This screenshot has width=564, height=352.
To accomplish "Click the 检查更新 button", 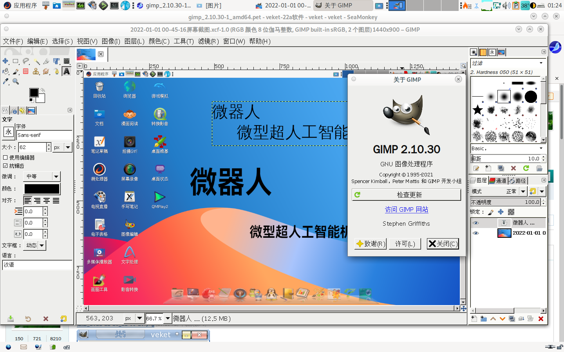I will pos(407,195).
